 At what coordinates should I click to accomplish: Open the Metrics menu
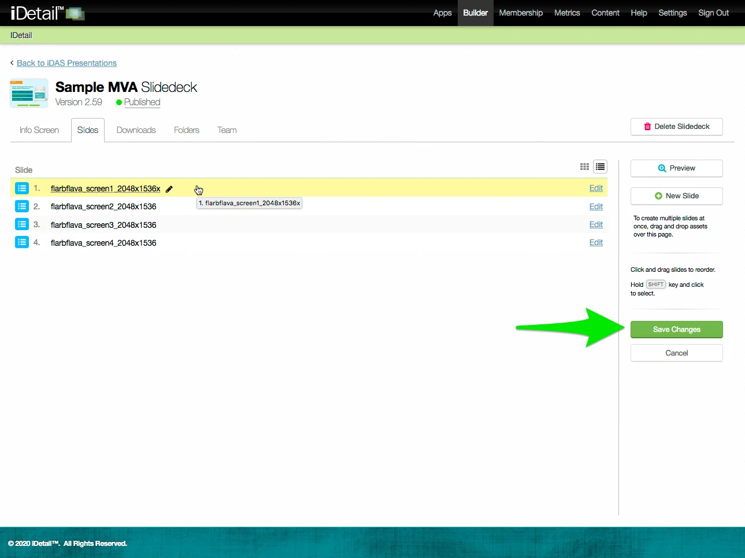coord(567,13)
